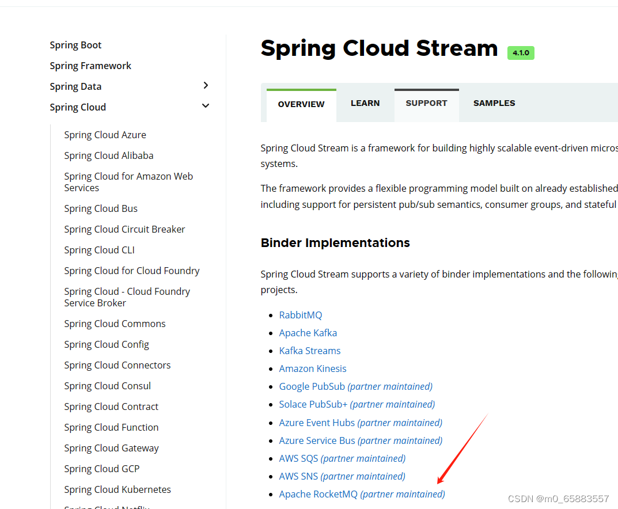Follow the Google PubSub binder link

tap(356, 386)
